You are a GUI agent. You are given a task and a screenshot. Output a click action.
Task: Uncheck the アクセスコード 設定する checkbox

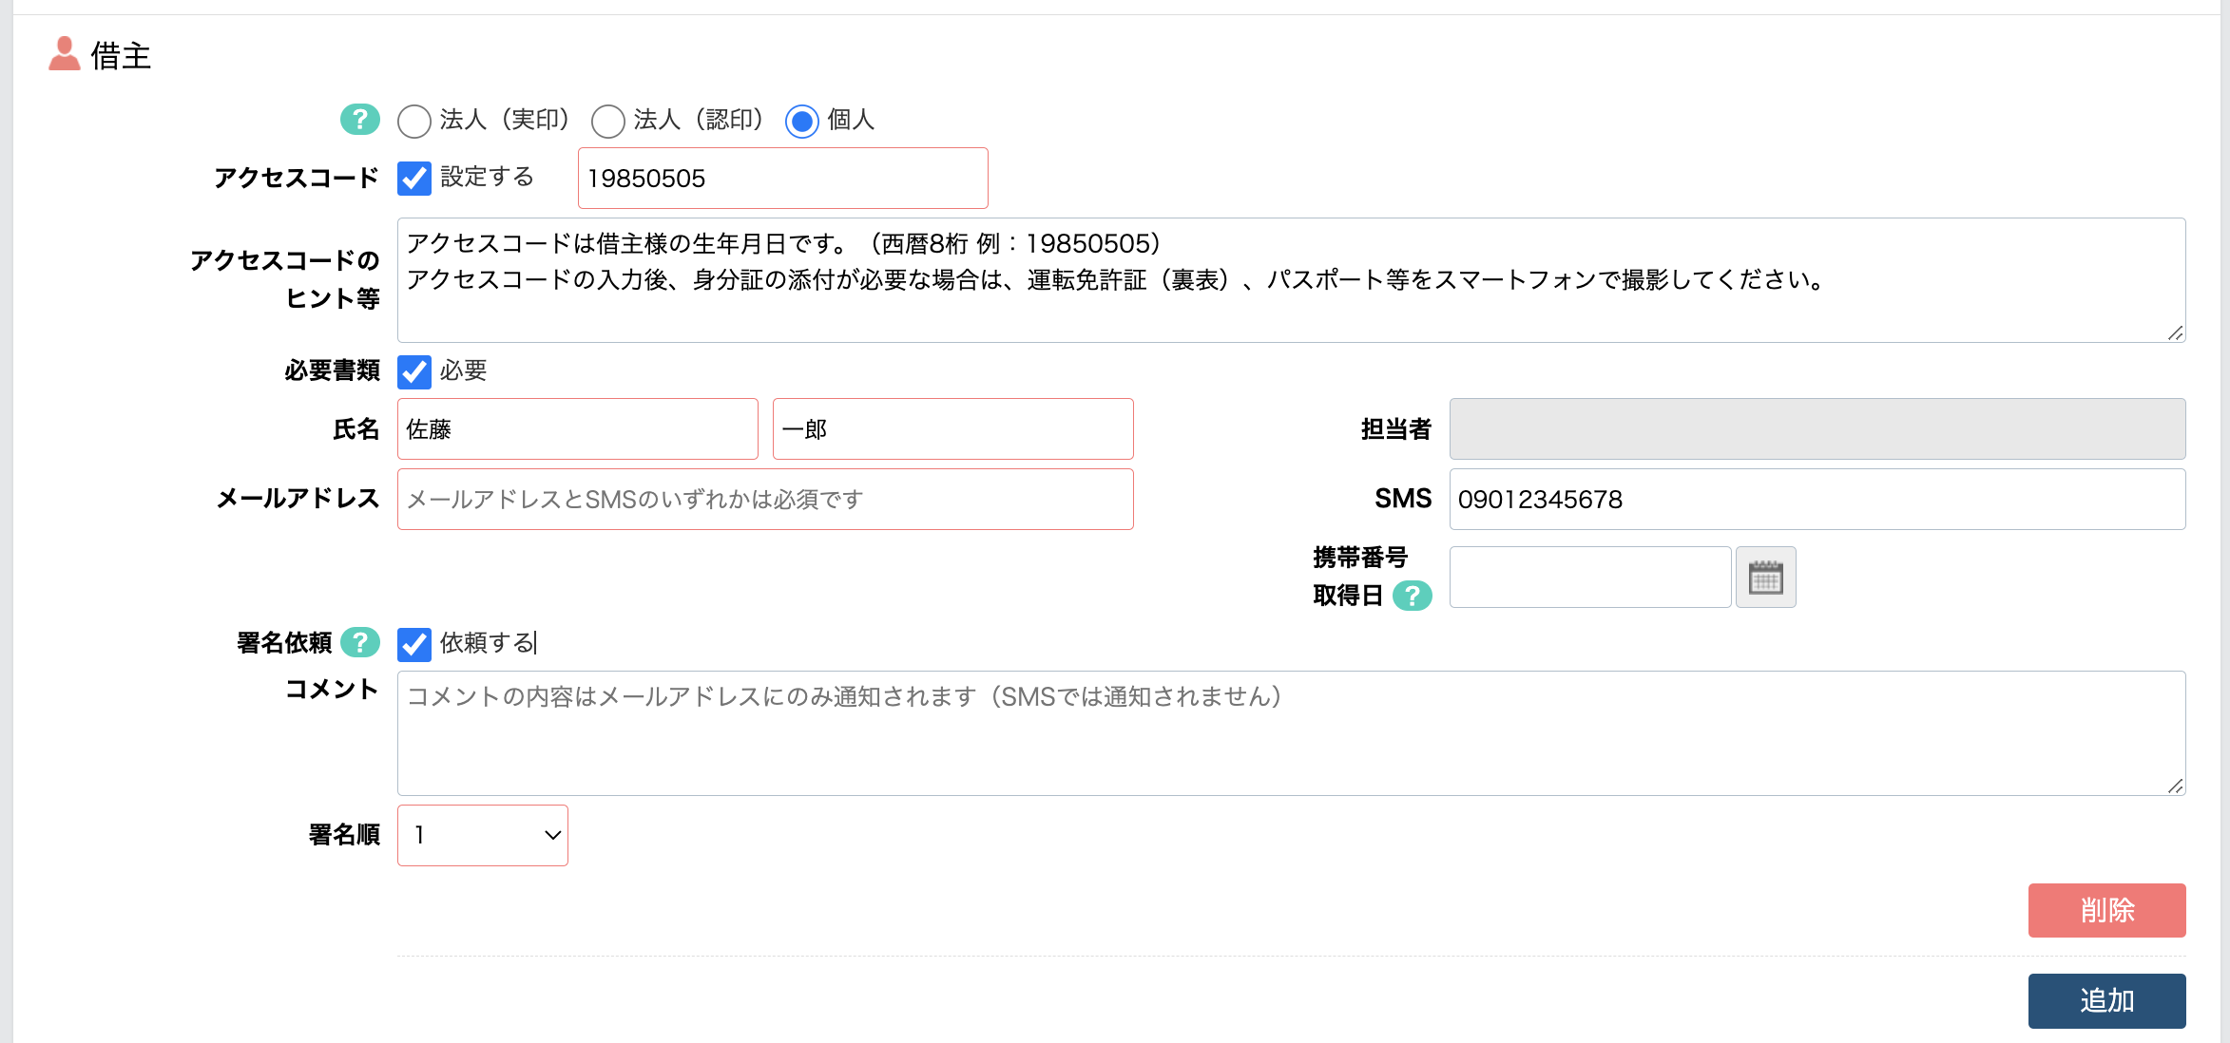(413, 179)
